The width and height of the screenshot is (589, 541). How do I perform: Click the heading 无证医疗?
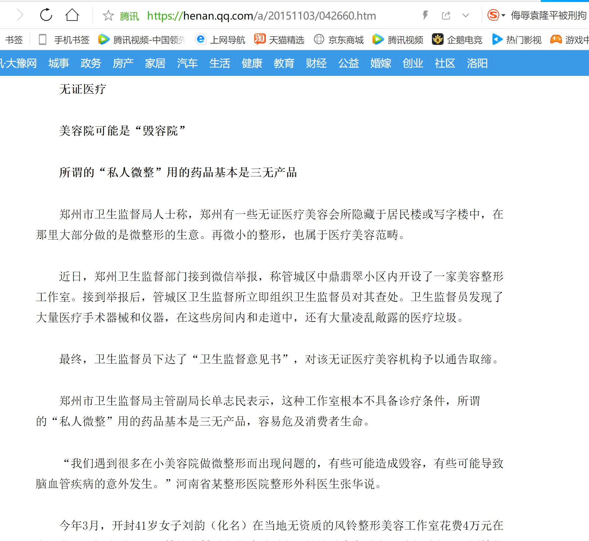83,89
